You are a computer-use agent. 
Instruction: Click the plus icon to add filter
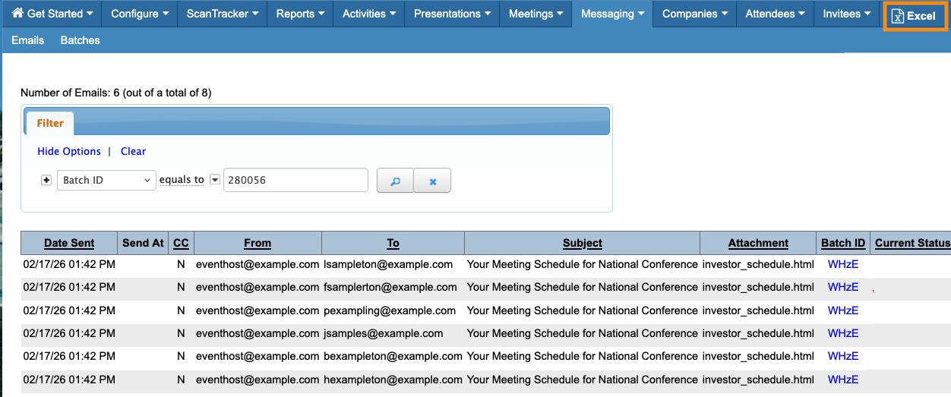46,180
